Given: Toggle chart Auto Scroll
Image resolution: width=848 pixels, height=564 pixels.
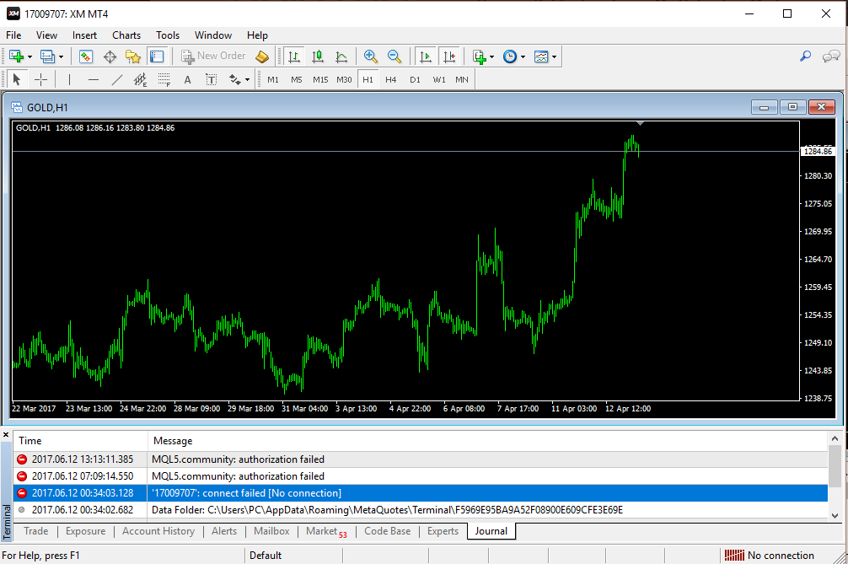Looking at the screenshot, I should pos(426,56).
